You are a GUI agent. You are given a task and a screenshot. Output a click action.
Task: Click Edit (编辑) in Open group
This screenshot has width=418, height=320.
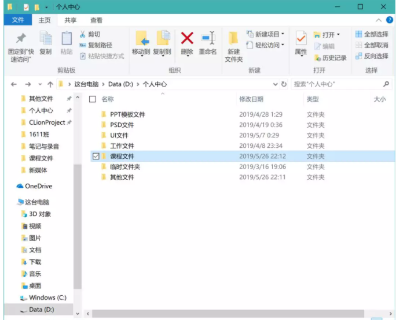(x=324, y=46)
